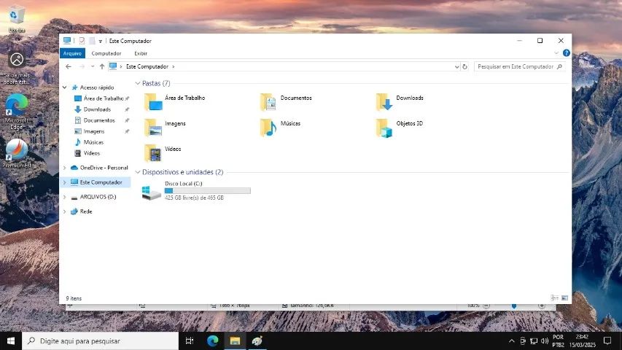The height and width of the screenshot is (350, 622).
Task: Open Task View in the taskbar
Action: 190,341
